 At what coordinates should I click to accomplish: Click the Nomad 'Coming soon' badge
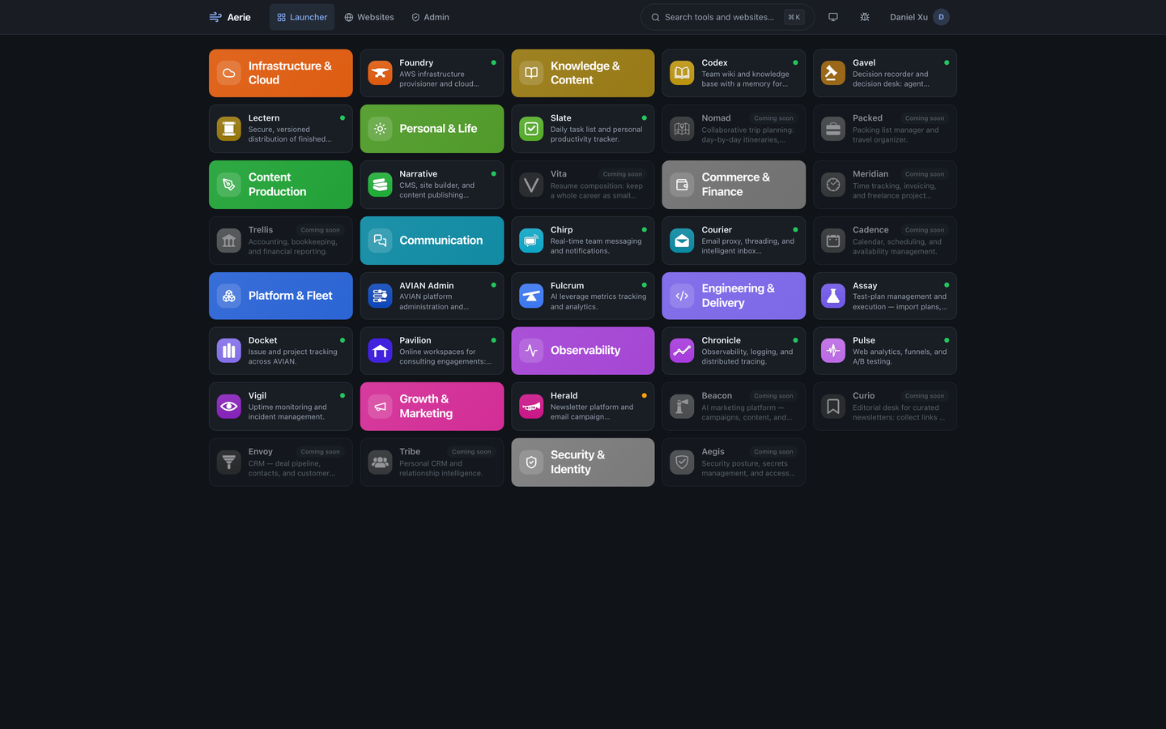coord(773,118)
